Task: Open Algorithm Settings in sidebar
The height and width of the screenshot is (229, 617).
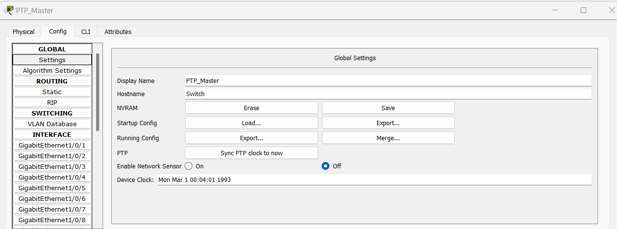Action: pos(52,70)
